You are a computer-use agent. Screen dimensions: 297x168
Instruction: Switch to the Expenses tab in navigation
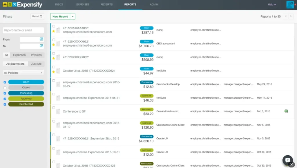pos(83,5)
